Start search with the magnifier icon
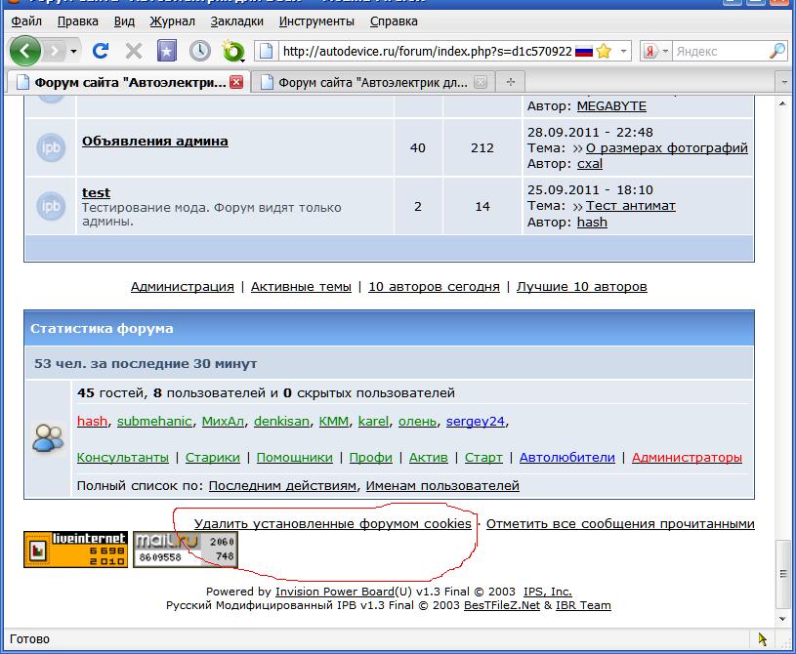 (x=777, y=51)
